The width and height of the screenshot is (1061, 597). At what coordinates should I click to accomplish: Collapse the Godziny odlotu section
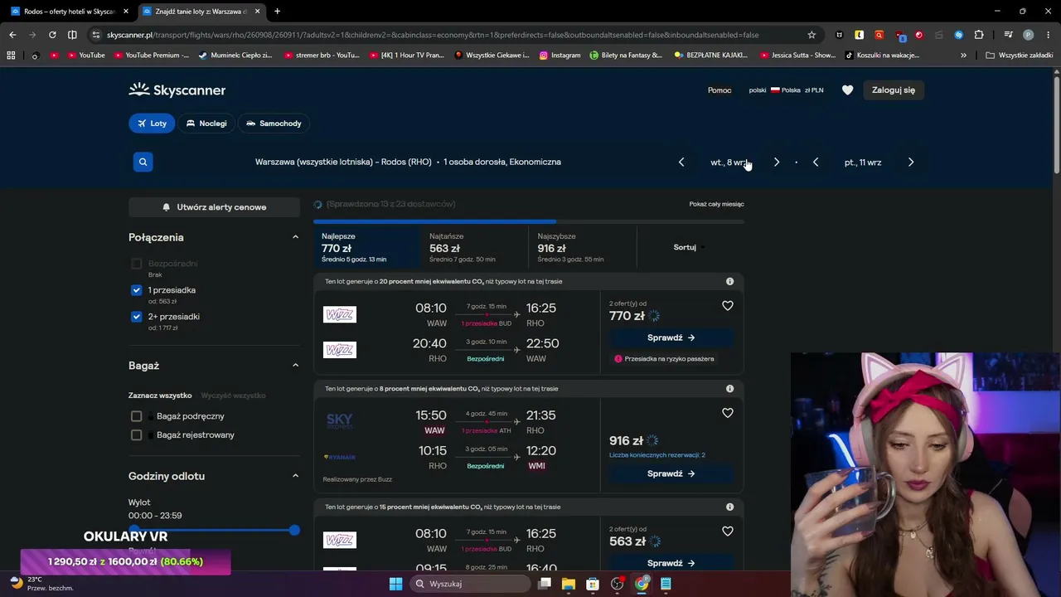295,476
